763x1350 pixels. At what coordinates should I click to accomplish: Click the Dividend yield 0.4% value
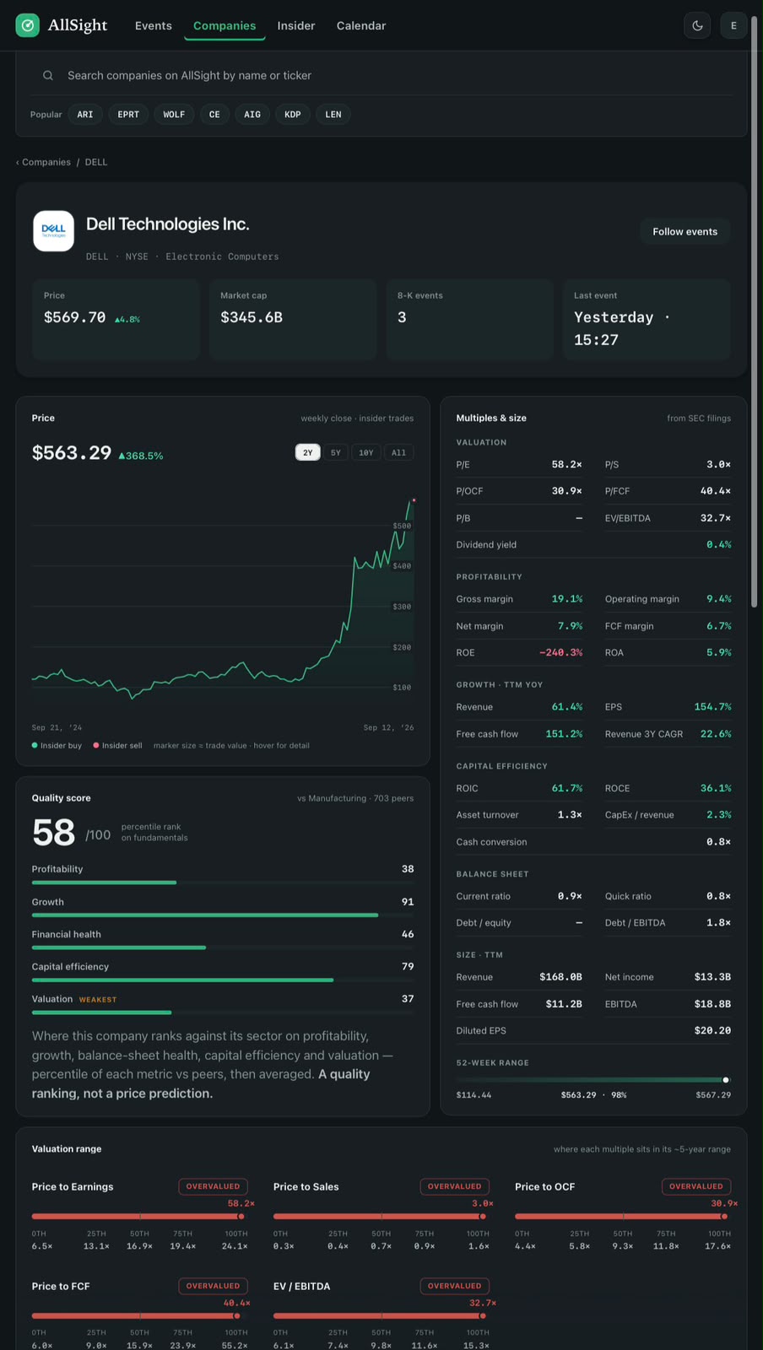click(719, 545)
